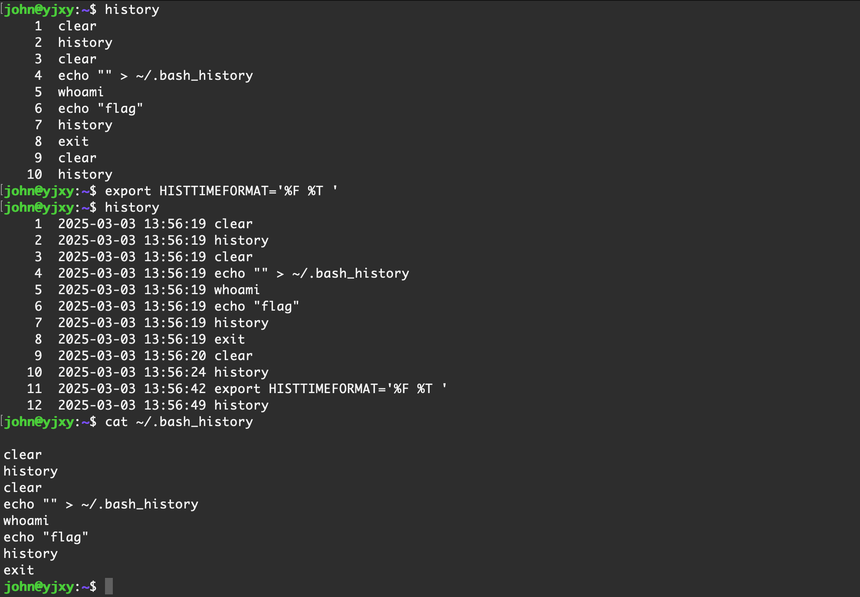Click the export HISTTIMEFORMAT command after the prompt

tap(221, 191)
